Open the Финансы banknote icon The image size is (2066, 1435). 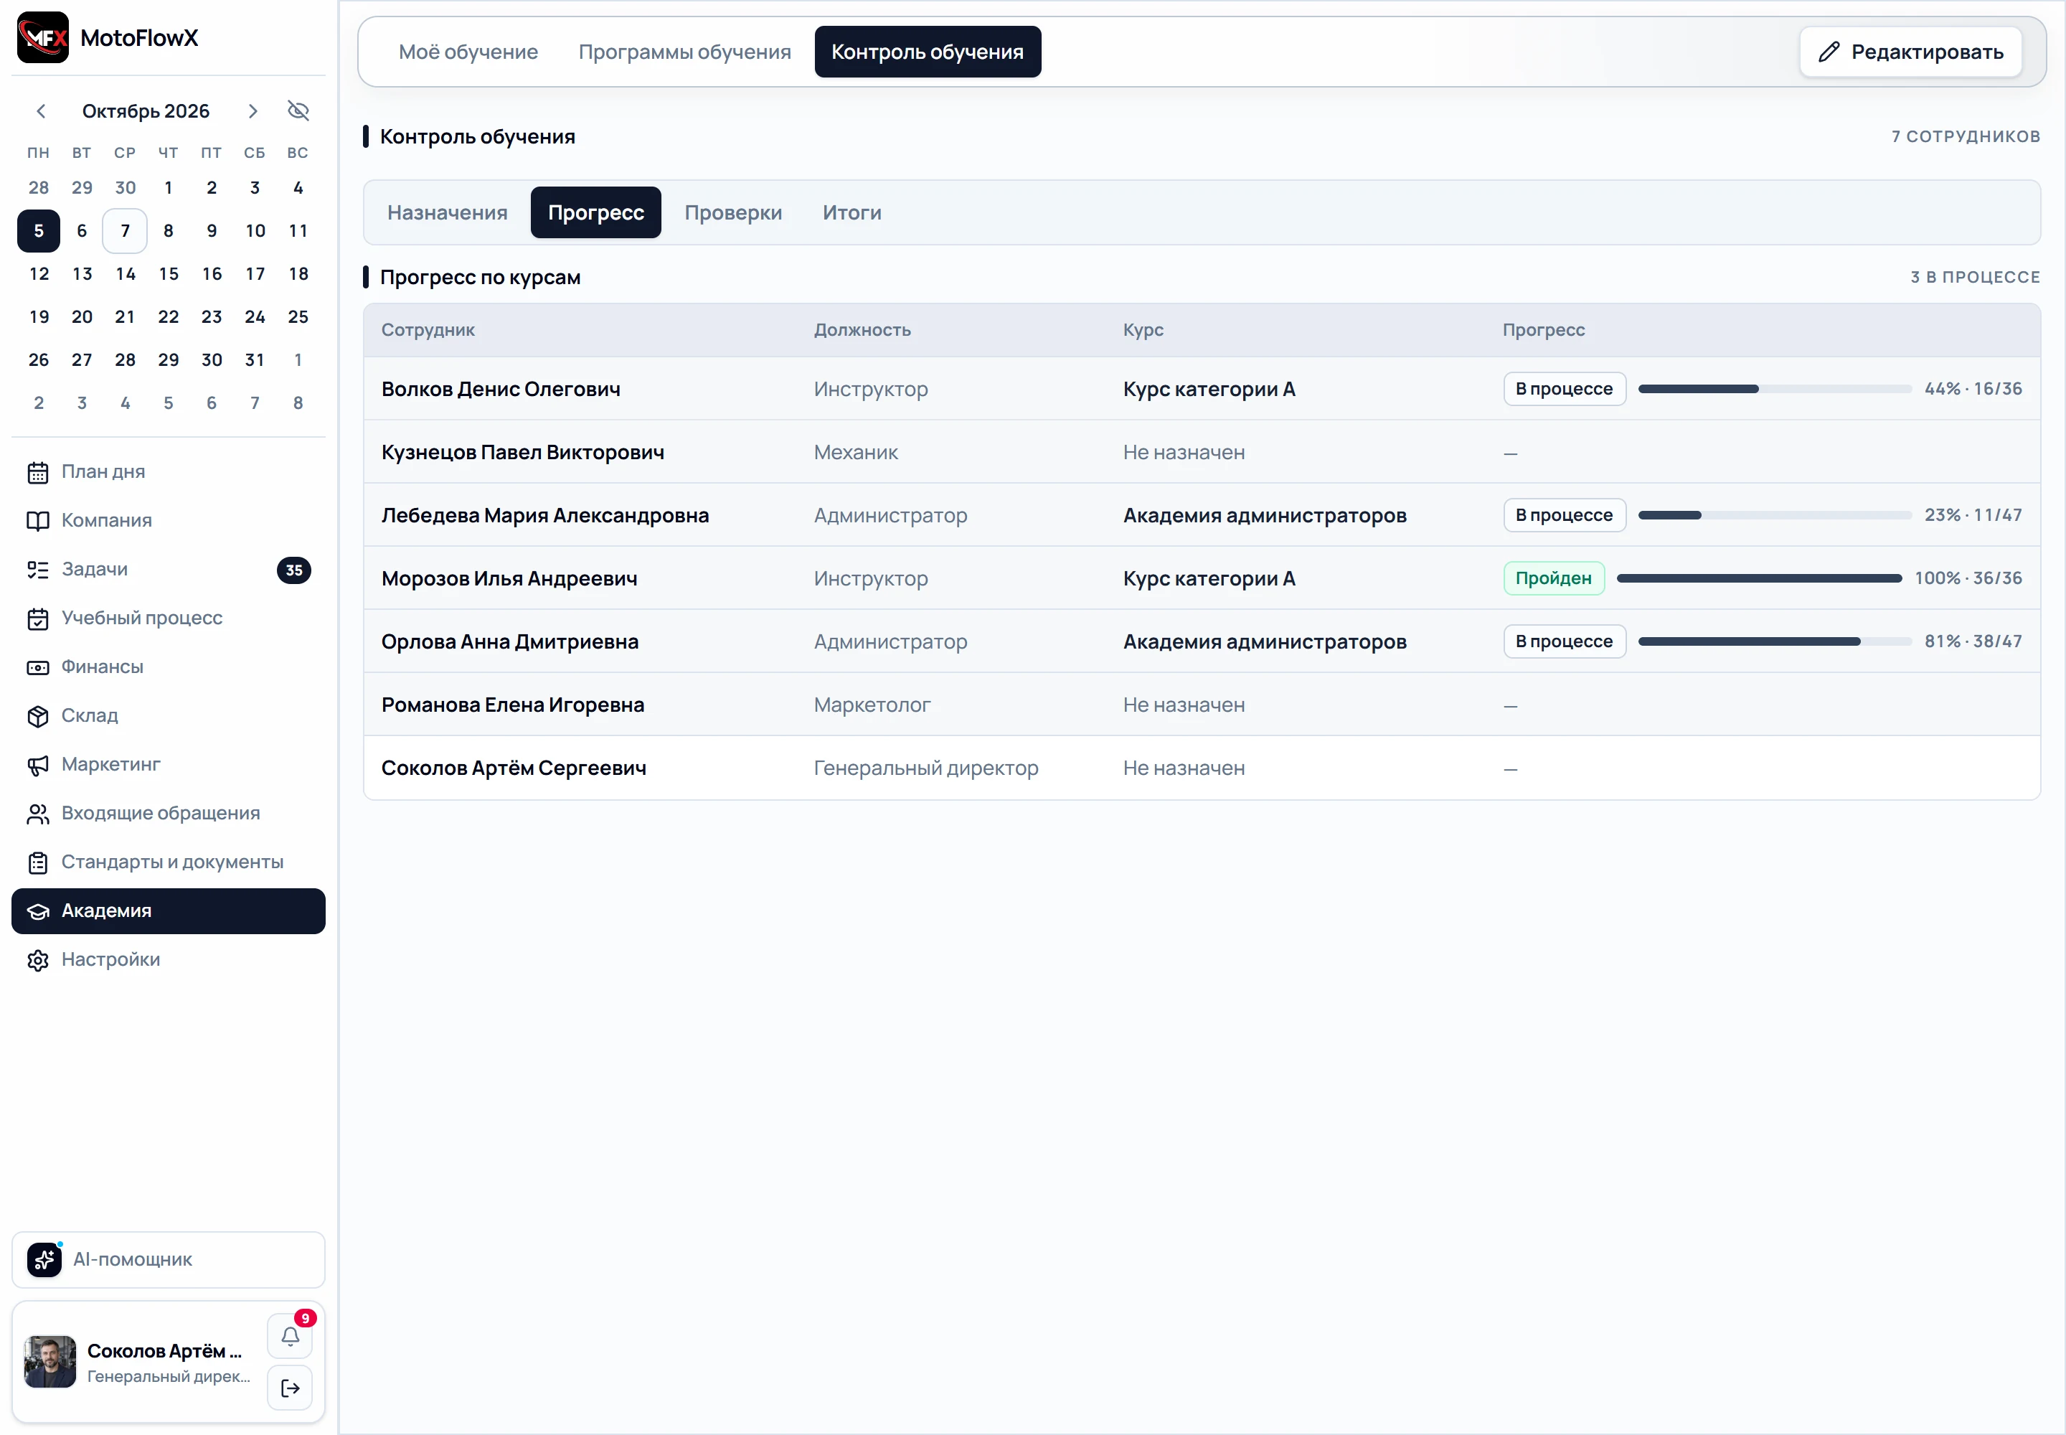[38, 667]
